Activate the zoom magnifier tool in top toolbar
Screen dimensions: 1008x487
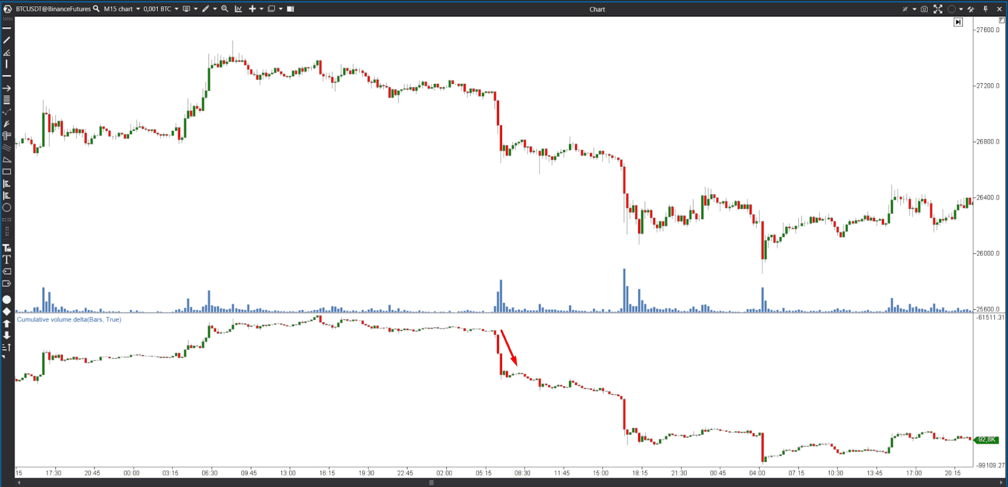[224, 9]
